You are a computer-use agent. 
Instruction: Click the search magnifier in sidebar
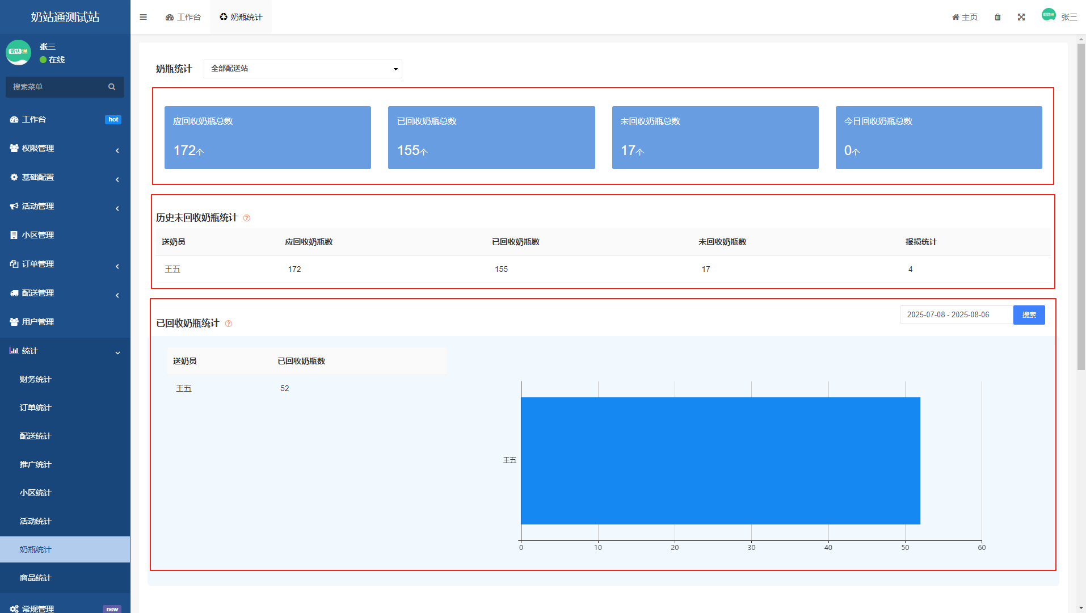point(112,87)
